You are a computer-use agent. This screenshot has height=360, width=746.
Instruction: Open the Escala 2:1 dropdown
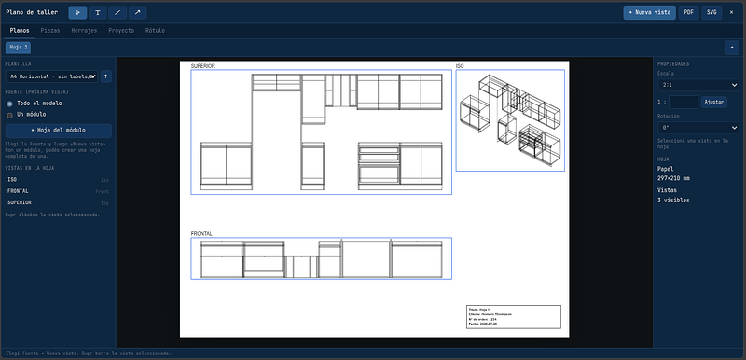tap(698, 85)
